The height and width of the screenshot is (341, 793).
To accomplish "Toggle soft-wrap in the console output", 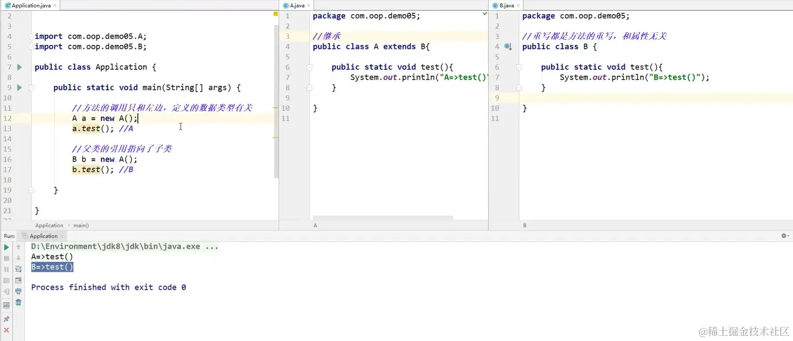I will [x=18, y=269].
